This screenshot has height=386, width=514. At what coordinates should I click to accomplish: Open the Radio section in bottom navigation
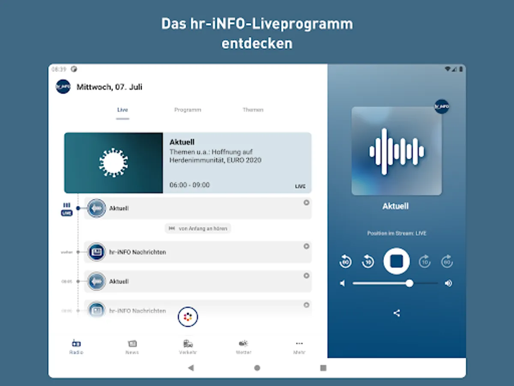76,347
